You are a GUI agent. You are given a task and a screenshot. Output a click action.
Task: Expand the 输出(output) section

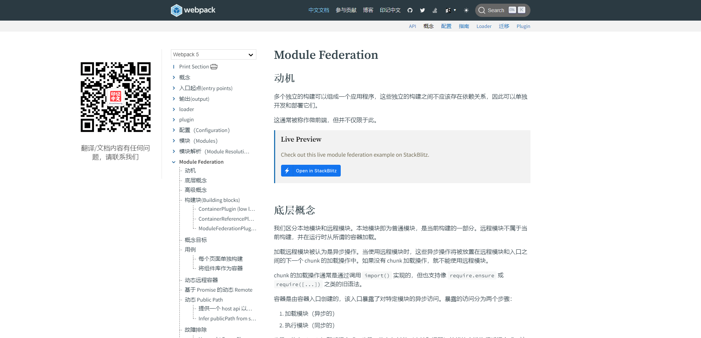[174, 99]
